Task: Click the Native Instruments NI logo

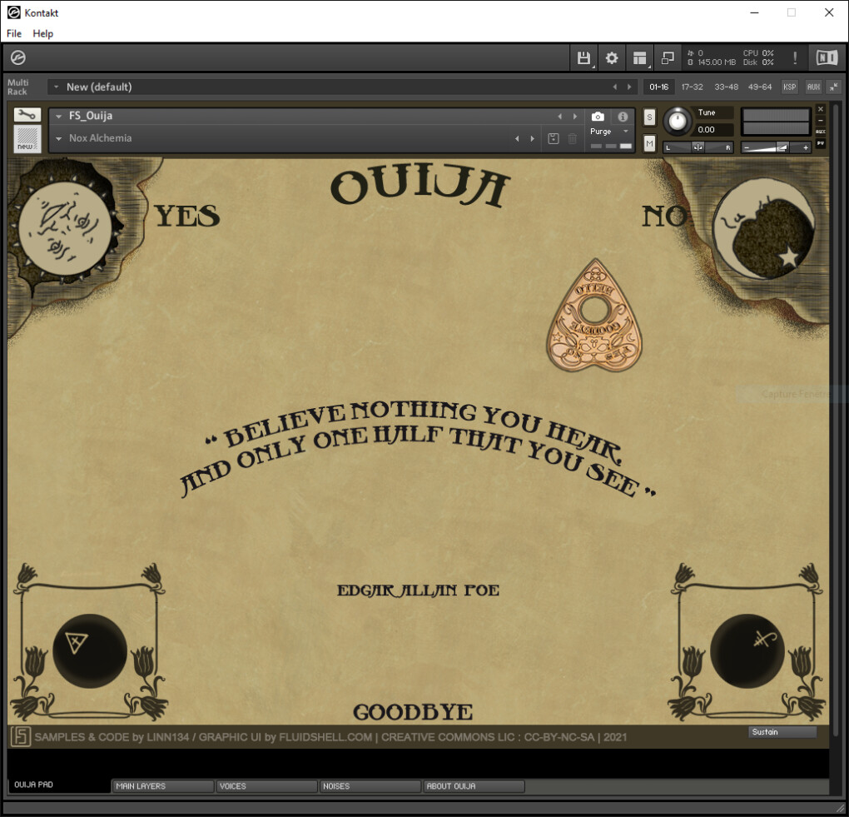Action: click(x=827, y=58)
